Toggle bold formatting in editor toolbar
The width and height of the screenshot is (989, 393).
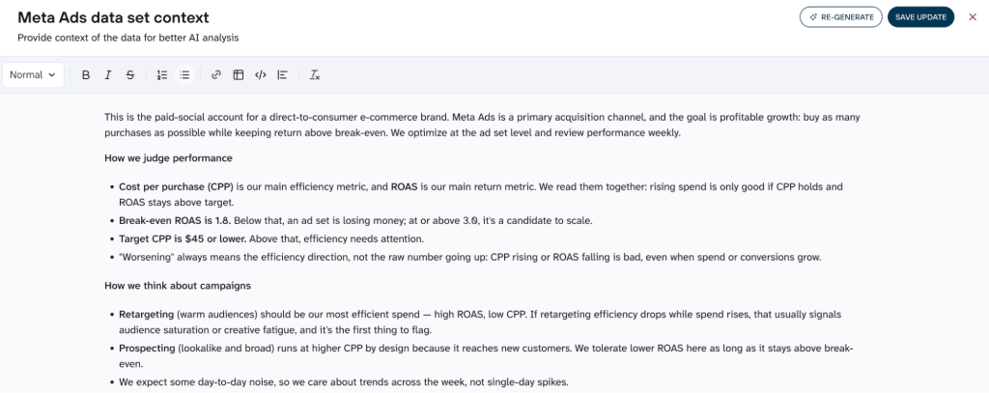pos(86,75)
